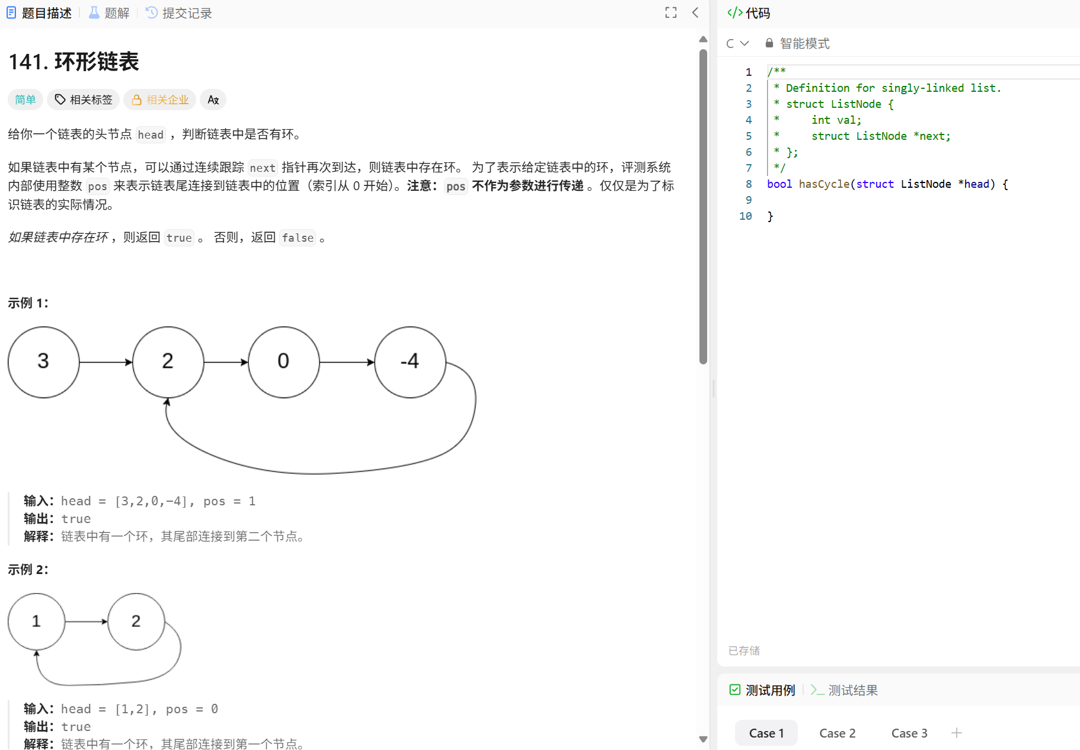Click the example 2 input line text
Image resolution: width=1080 pixels, height=750 pixels.
pos(121,709)
